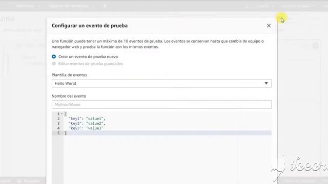
Task: Collapse the JSON block at line 1
Action: click(x=61, y=114)
